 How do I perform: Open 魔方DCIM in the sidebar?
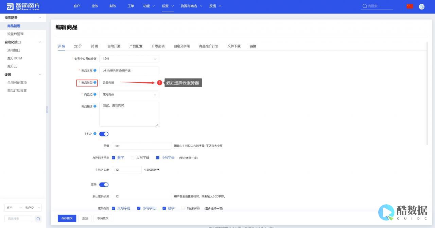pos(15,58)
